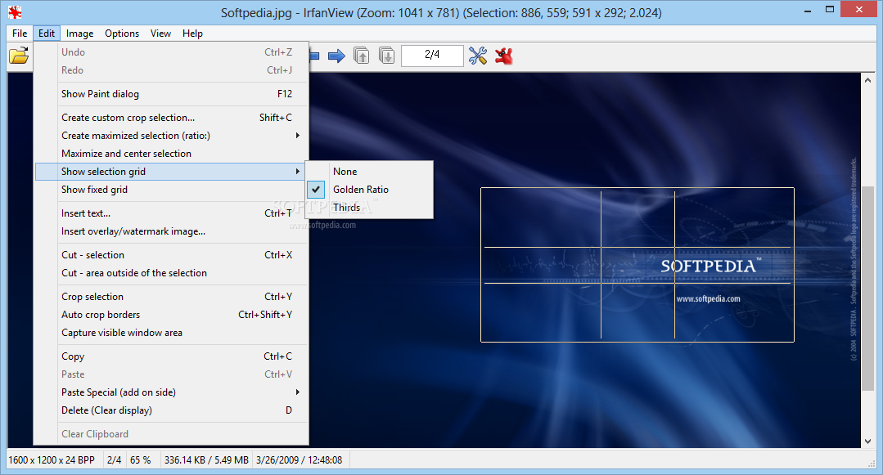The width and height of the screenshot is (883, 475).
Task: Click Crop selection menu entry
Action: [x=171, y=297]
